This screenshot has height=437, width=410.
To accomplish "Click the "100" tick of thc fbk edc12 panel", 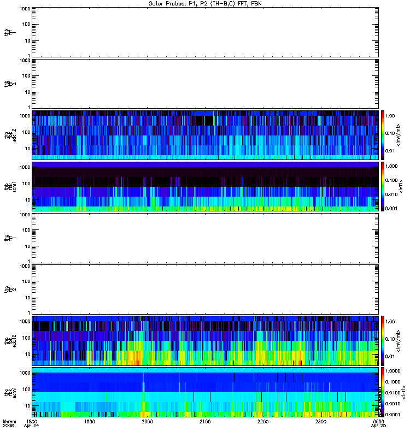I will coord(26,338).
